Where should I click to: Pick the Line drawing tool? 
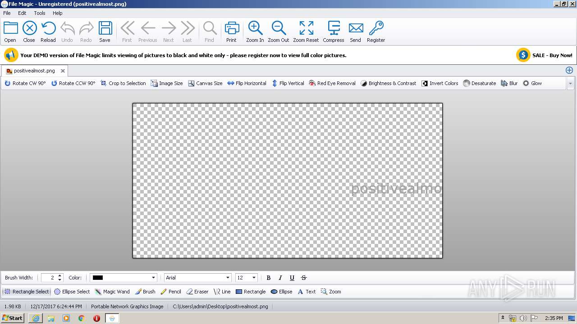pos(222,292)
